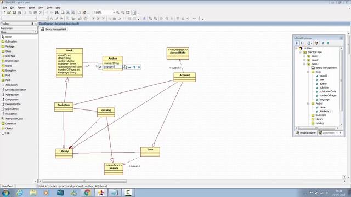Click the Zoom In magnifier icon
The width and height of the screenshot is (351, 197).
pyautogui.click(x=118, y=13)
